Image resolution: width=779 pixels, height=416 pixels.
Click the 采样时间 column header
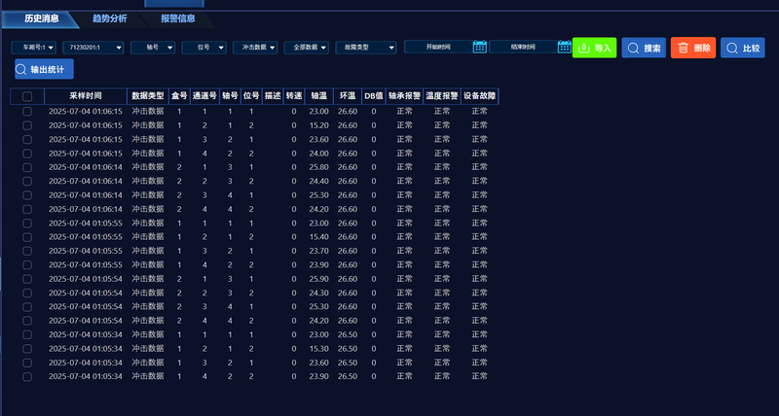[x=86, y=96]
